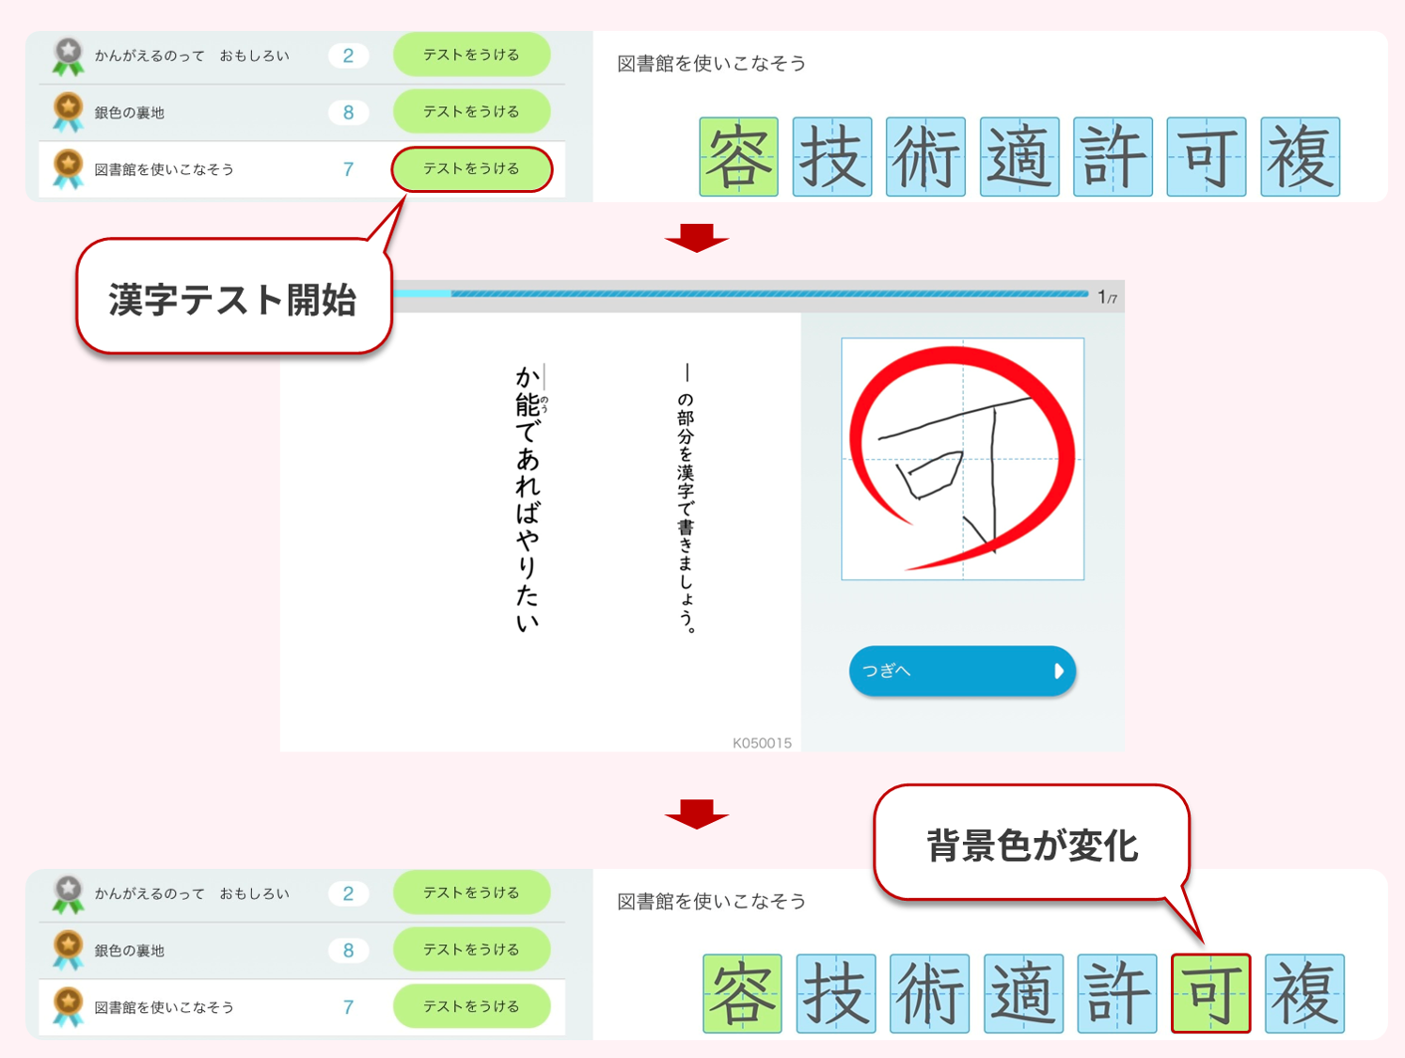Viewport: 1405px width, 1058px height.
Task: Click silver medal beside かんがえるのって in upper list
Action: (x=68, y=56)
